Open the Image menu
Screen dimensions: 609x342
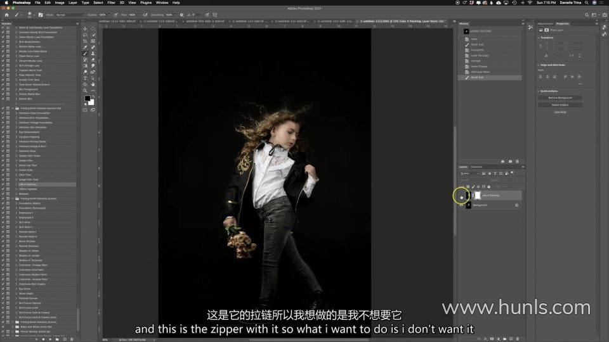[60, 3]
